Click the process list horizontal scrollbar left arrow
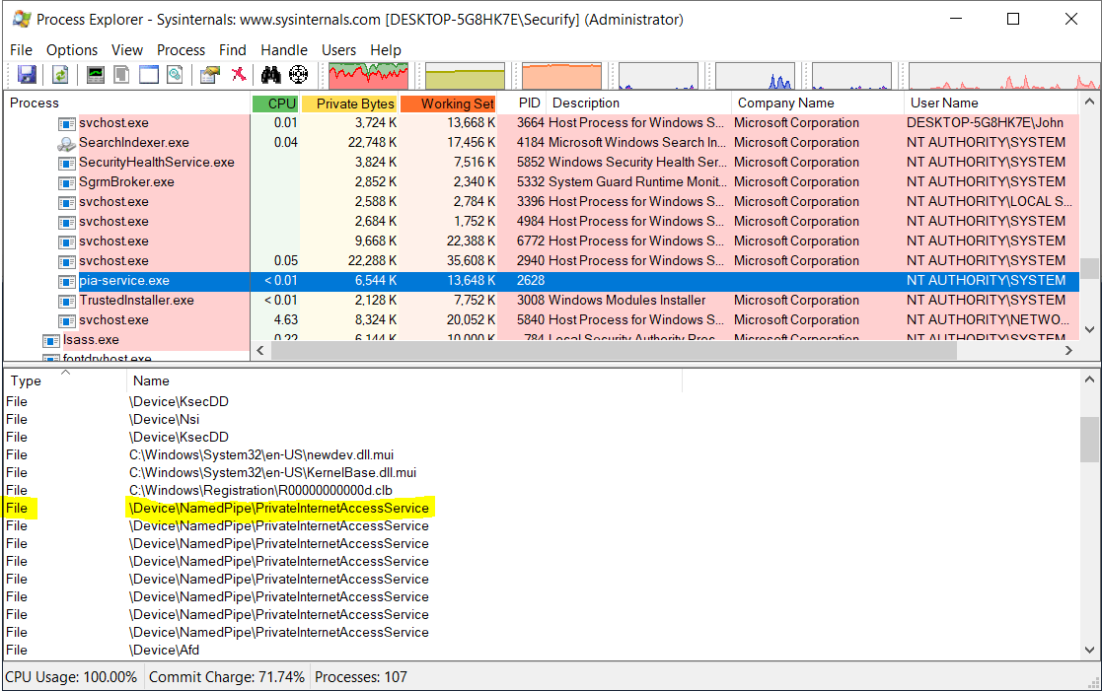This screenshot has height=691, width=1102. (260, 350)
